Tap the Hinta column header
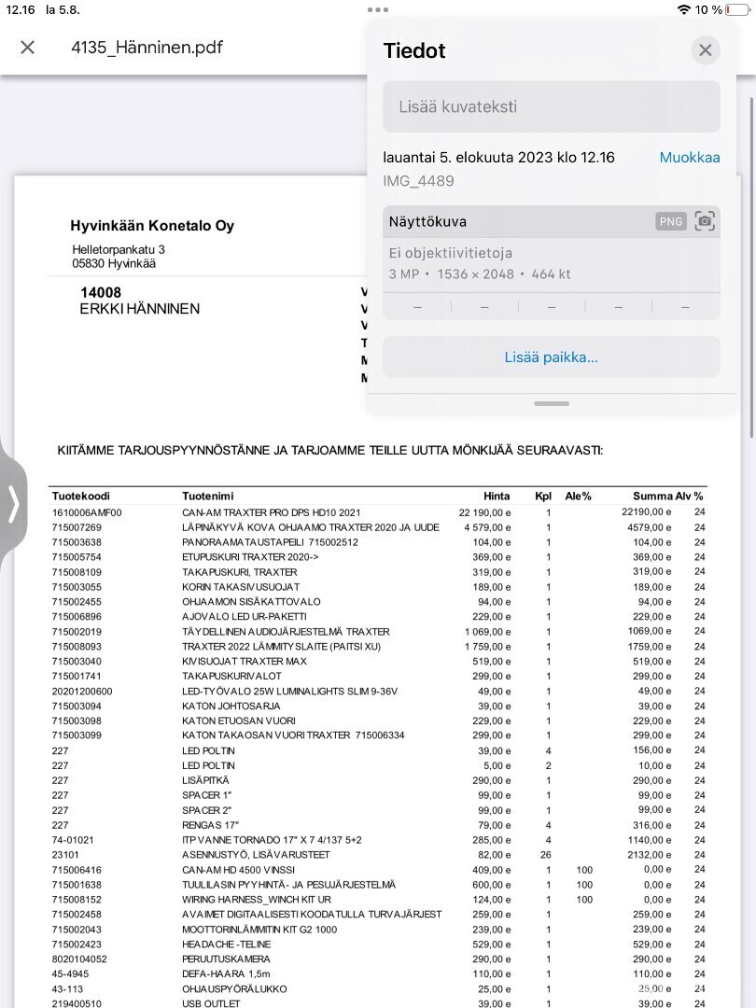Screen dimensions: 756x1008 point(497,496)
